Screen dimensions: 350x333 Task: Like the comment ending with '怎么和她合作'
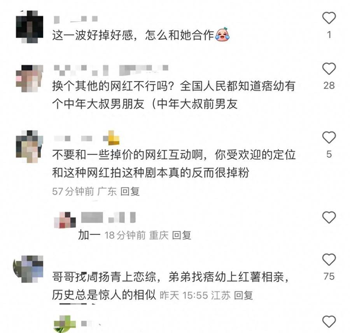click(329, 18)
